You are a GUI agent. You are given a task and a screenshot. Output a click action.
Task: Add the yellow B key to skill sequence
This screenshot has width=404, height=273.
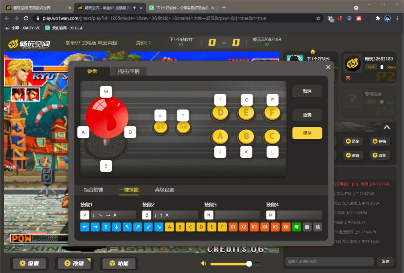pos(180,227)
